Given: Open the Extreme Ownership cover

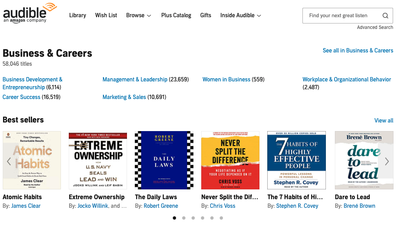Looking at the screenshot, I should [x=98, y=160].
